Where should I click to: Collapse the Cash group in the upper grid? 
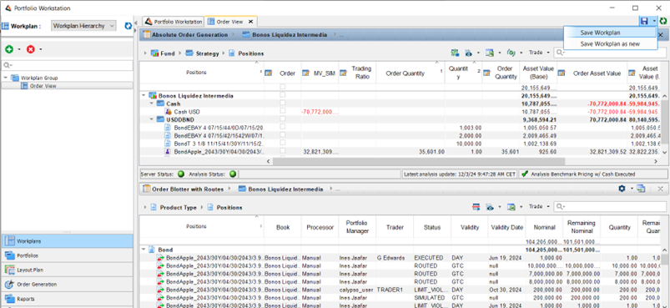[151, 104]
